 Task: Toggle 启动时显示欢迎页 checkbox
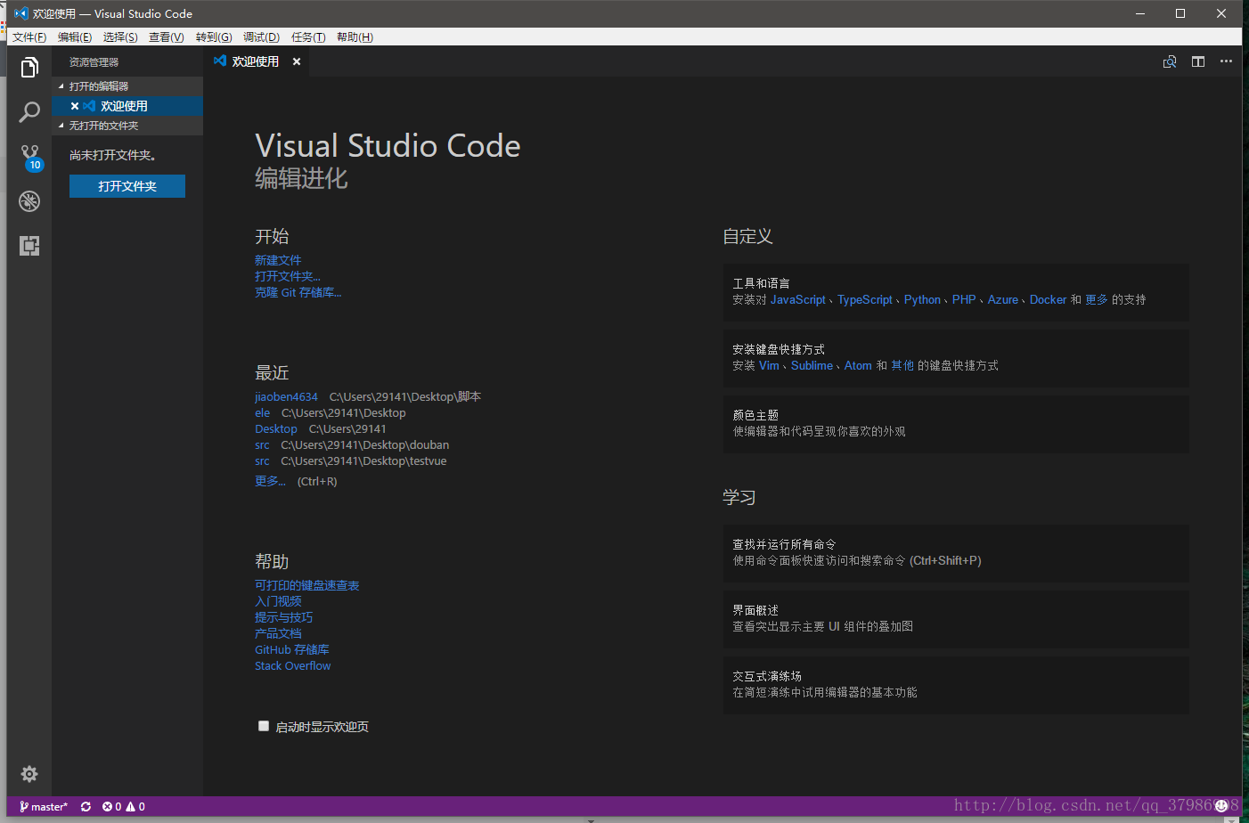click(x=264, y=726)
